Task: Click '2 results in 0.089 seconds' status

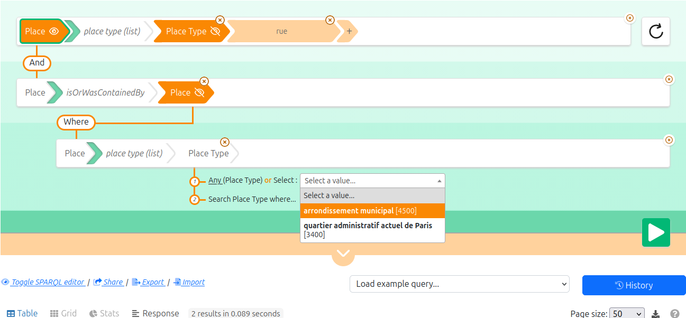Action: coord(236,313)
